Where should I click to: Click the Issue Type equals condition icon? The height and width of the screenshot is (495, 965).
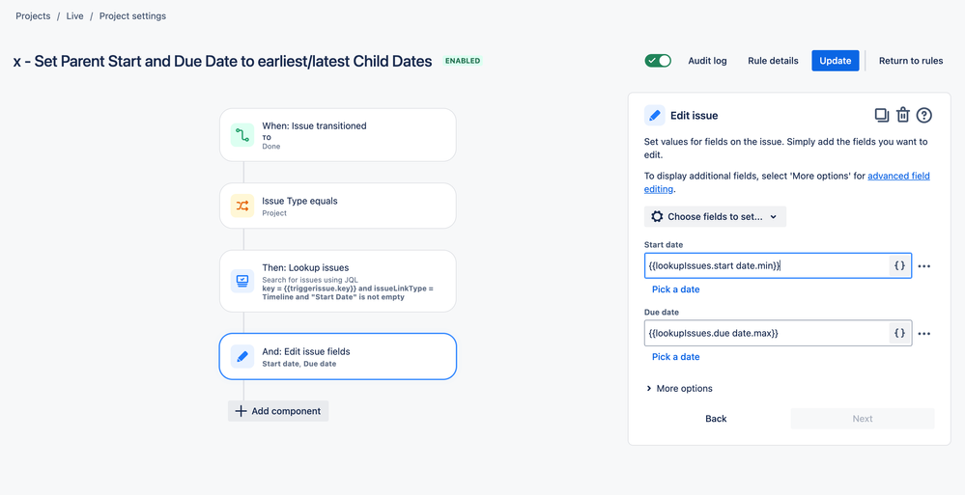coord(242,206)
